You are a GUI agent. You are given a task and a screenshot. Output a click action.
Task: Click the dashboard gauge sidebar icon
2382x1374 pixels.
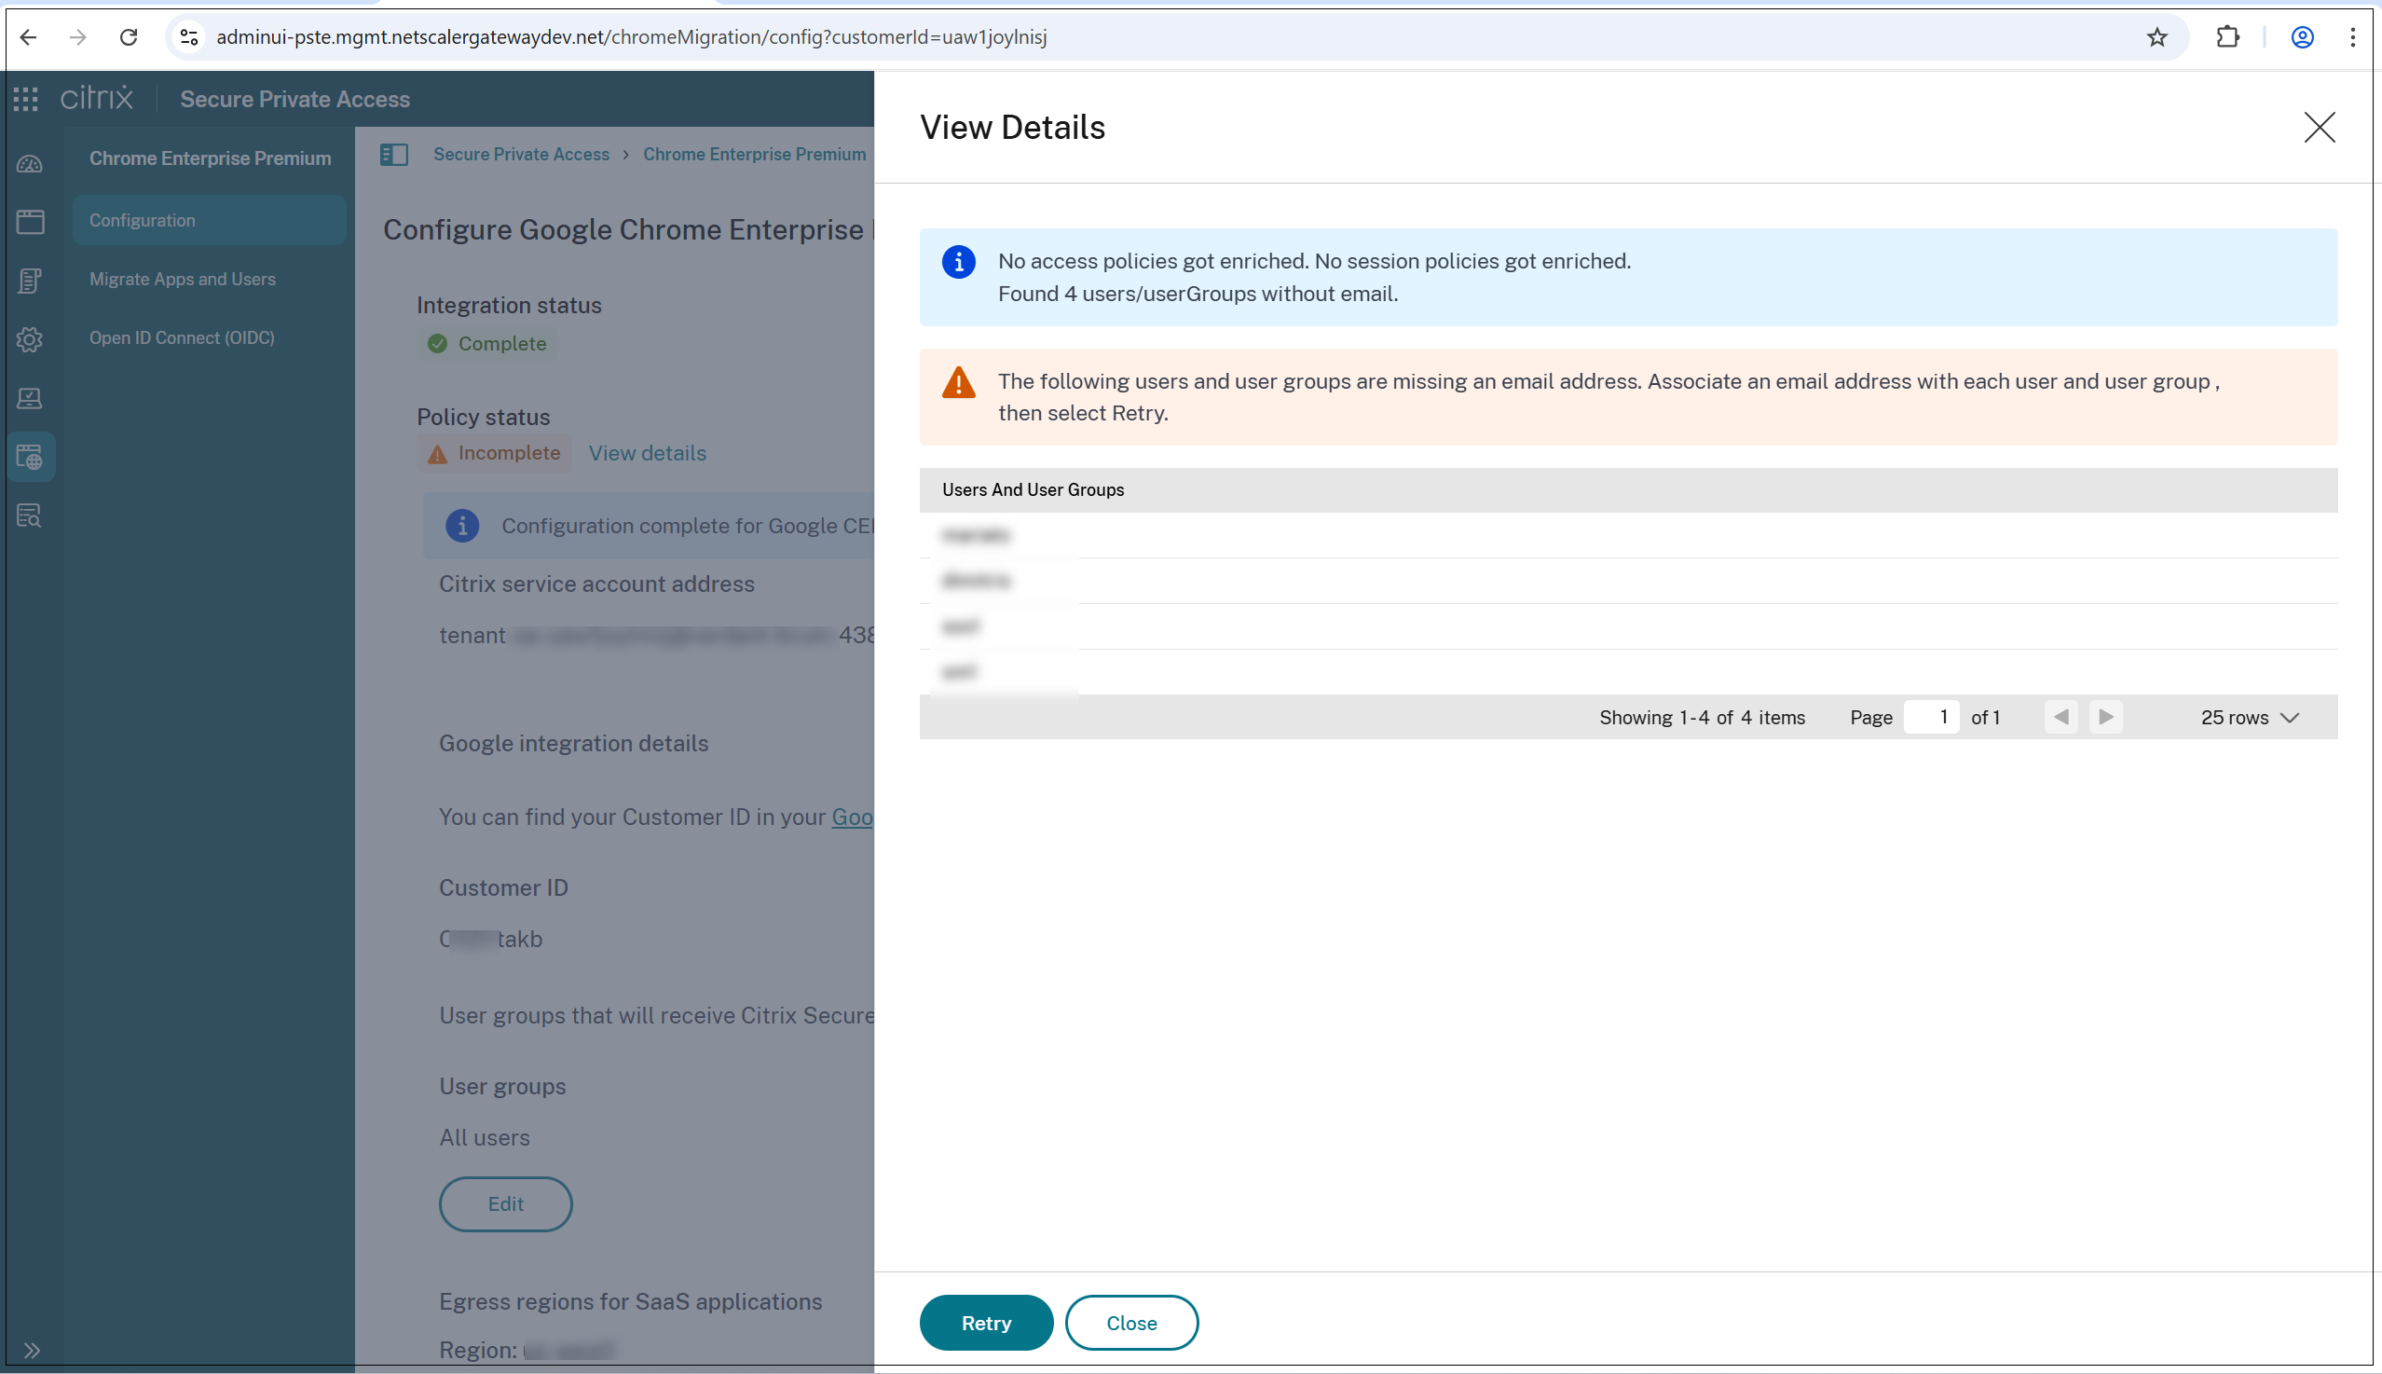[30, 164]
